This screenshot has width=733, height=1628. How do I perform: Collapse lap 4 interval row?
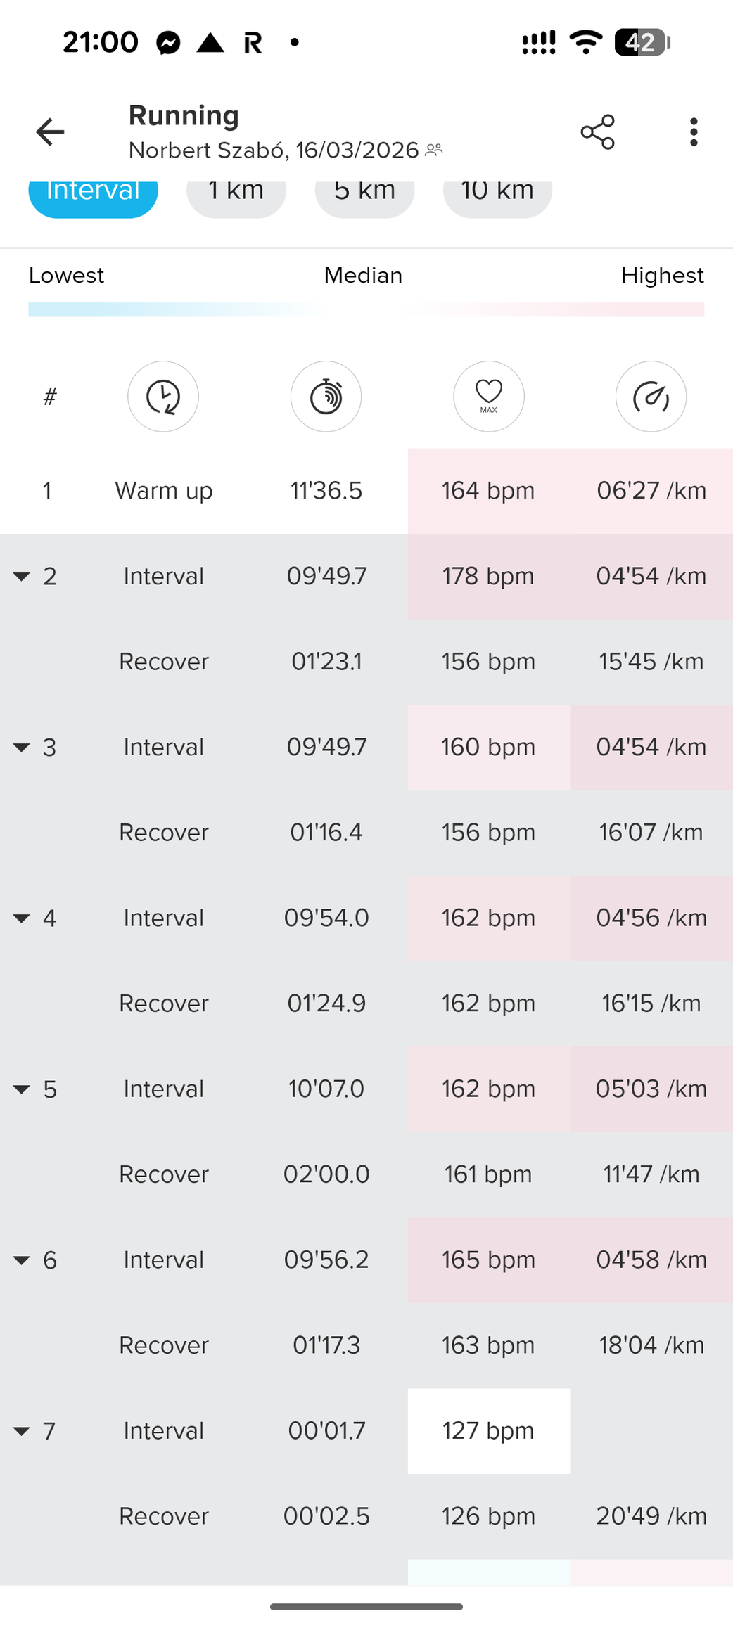click(22, 918)
